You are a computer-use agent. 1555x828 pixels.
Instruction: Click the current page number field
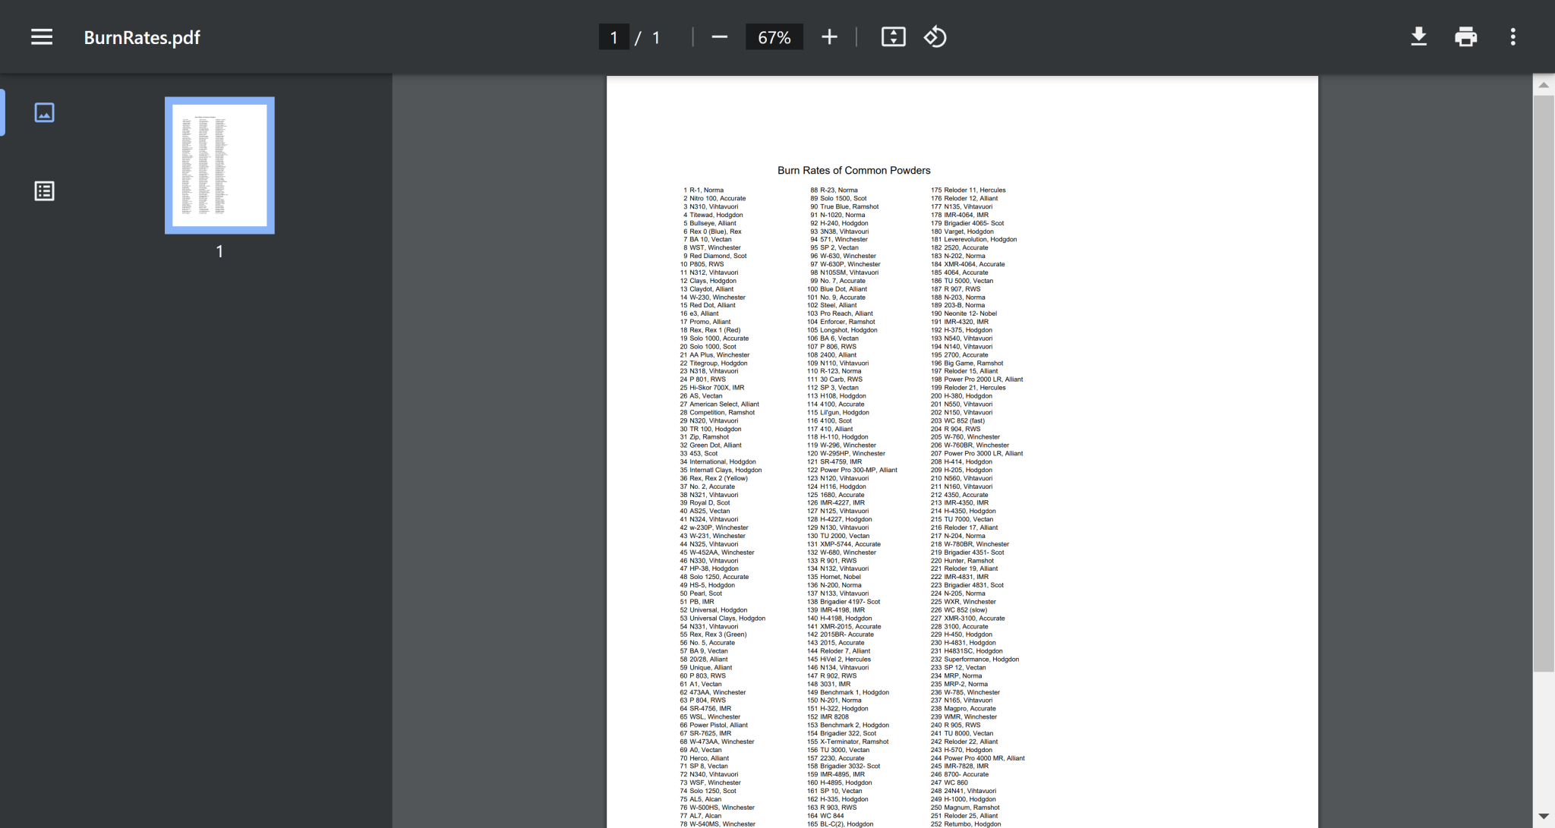click(613, 37)
